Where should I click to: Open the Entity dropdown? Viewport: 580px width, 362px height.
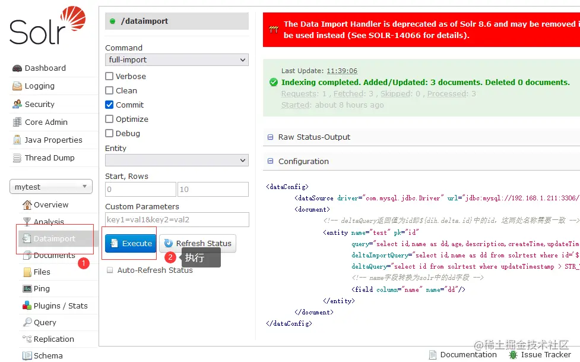coord(177,160)
